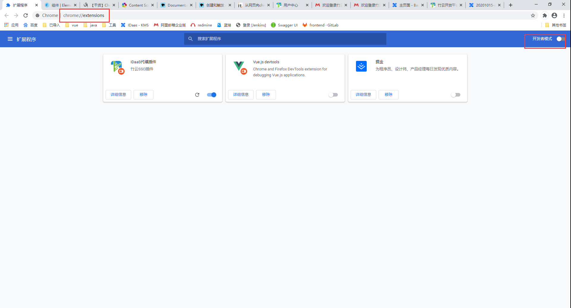Open 详细信息 for IDaaS代填插件
The height and width of the screenshot is (308, 571).
pos(118,95)
